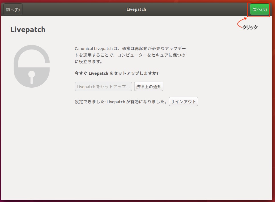This screenshot has height=202, width=275.
Task: Click the large Livepatch page heading
Action: coord(28,30)
